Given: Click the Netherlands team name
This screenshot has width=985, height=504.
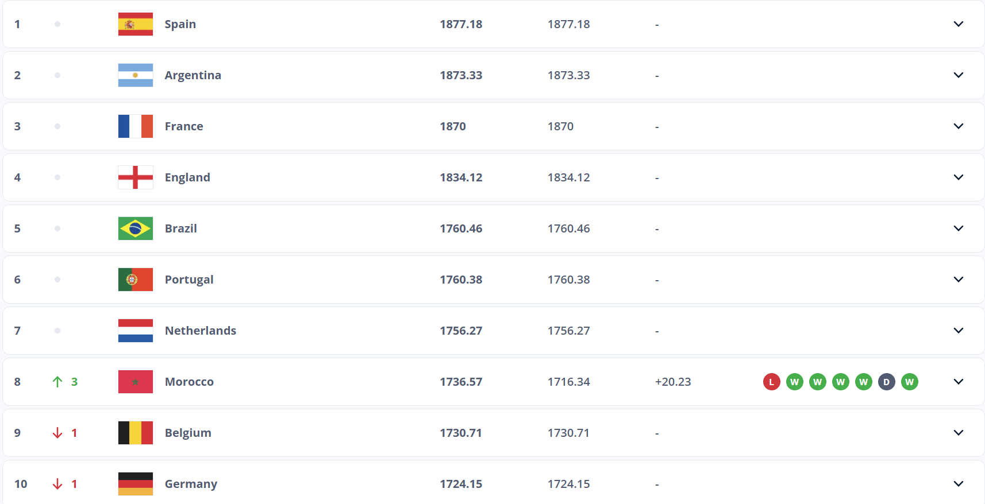Looking at the screenshot, I should (x=201, y=331).
